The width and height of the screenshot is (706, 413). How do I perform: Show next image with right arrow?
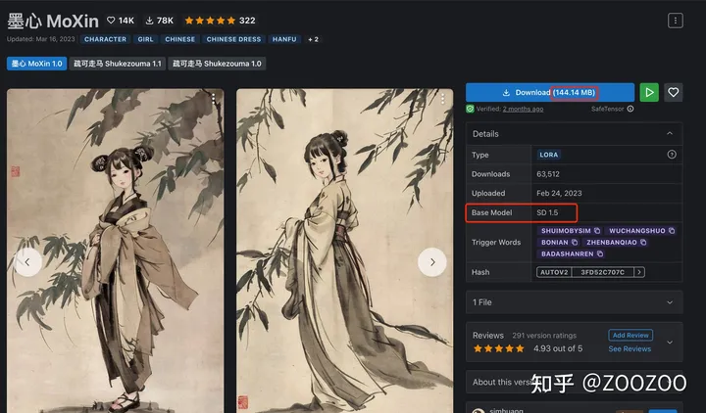tap(432, 262)
